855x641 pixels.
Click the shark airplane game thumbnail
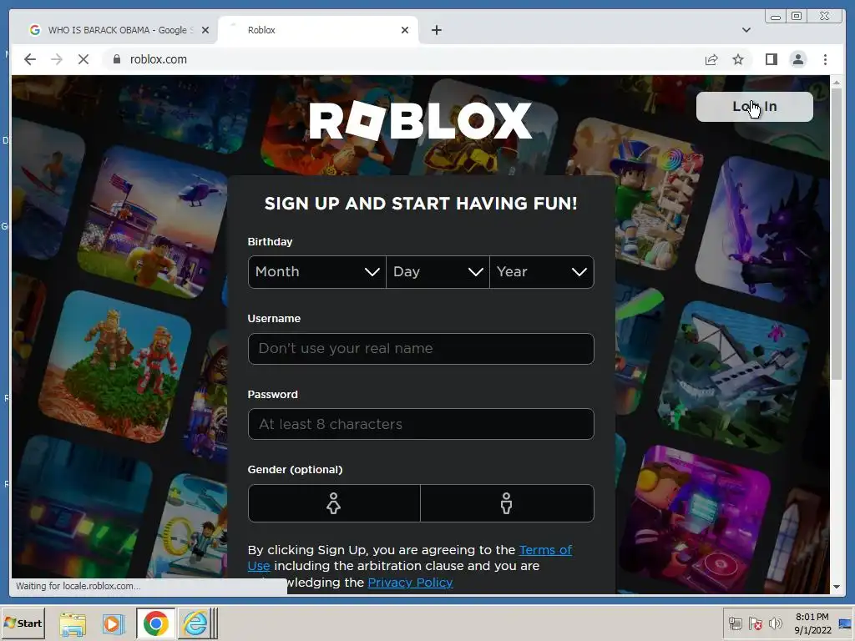point(733,377)
